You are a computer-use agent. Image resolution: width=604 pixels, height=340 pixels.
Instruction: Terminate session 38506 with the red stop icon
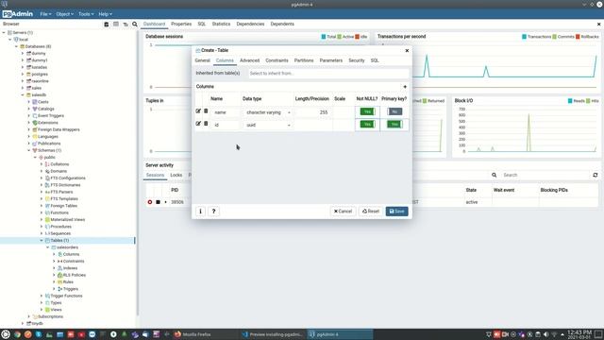[150, 202]
